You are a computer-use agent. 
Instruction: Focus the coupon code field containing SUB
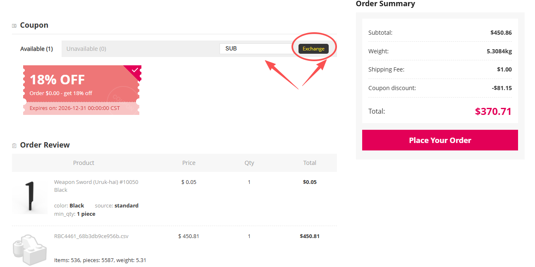pyautogui.click(x=256, y=49)
